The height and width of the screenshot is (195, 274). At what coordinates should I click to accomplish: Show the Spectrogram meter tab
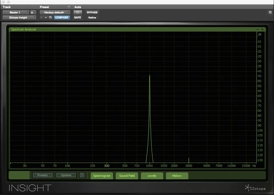tap(102, 176)
